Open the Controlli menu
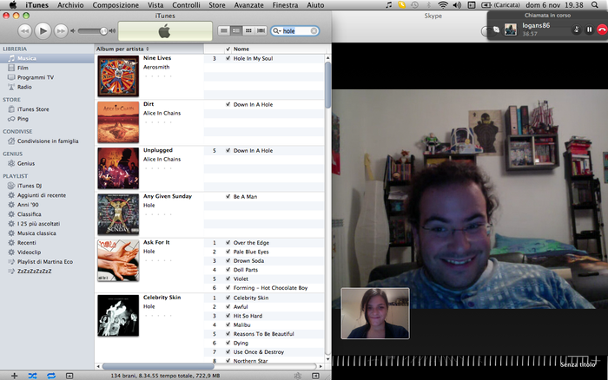Image resolution: width=608 pixels, height=380 pixels. [186, 5]
